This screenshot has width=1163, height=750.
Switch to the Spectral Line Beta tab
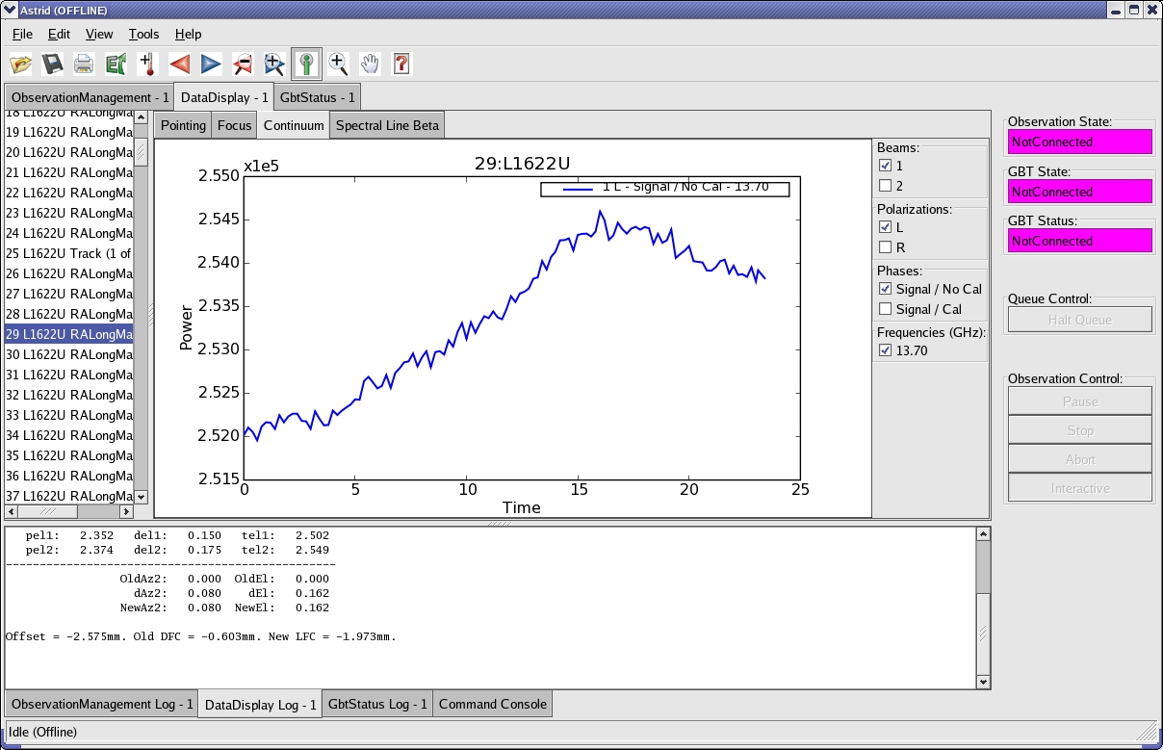(x=387, y=125)
